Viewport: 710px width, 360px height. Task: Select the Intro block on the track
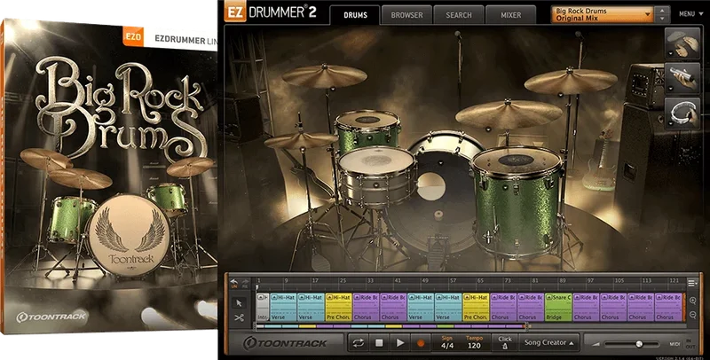(263, 307)
